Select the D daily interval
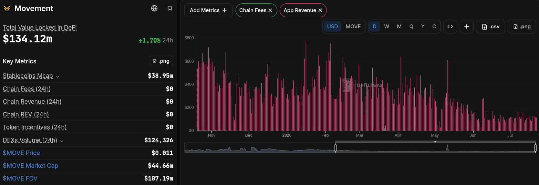539x185 pixels. (374, 27)
